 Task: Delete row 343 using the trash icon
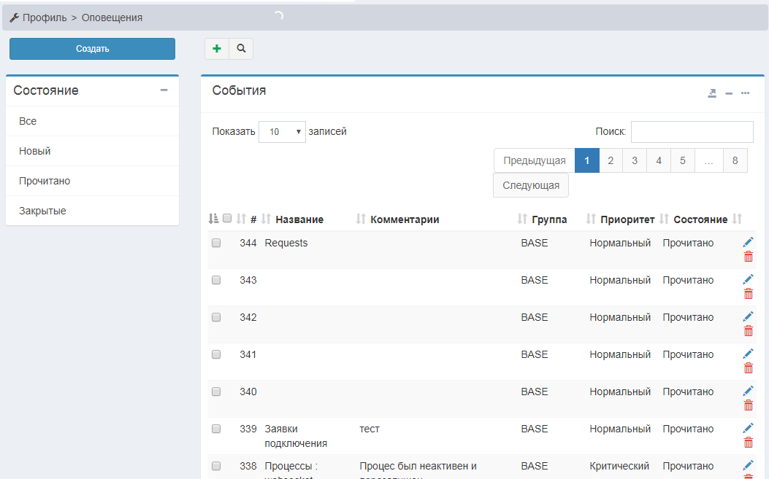[748, 294]
